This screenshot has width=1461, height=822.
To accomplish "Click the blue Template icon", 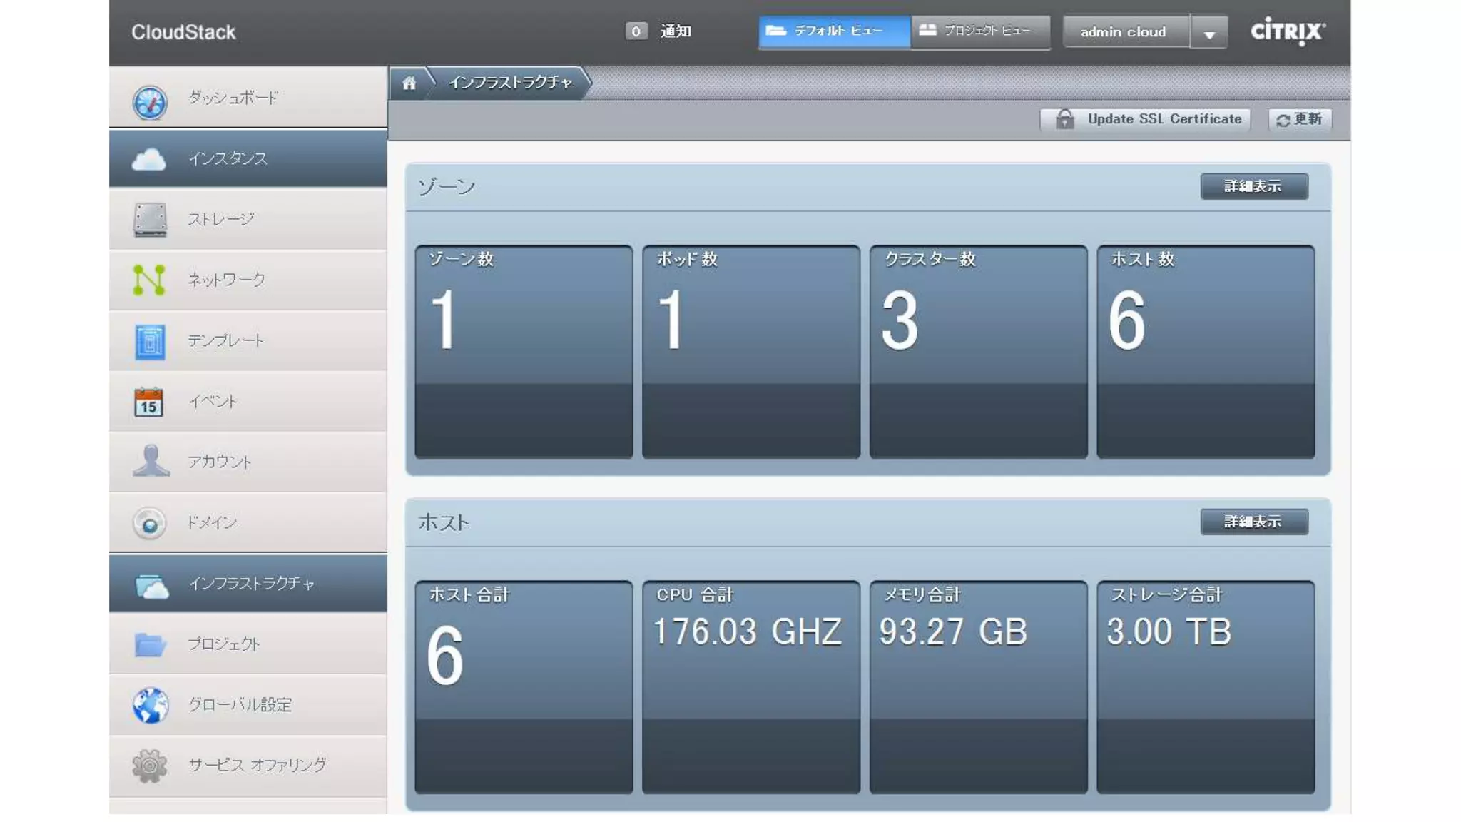I will [x=149, y=341].
